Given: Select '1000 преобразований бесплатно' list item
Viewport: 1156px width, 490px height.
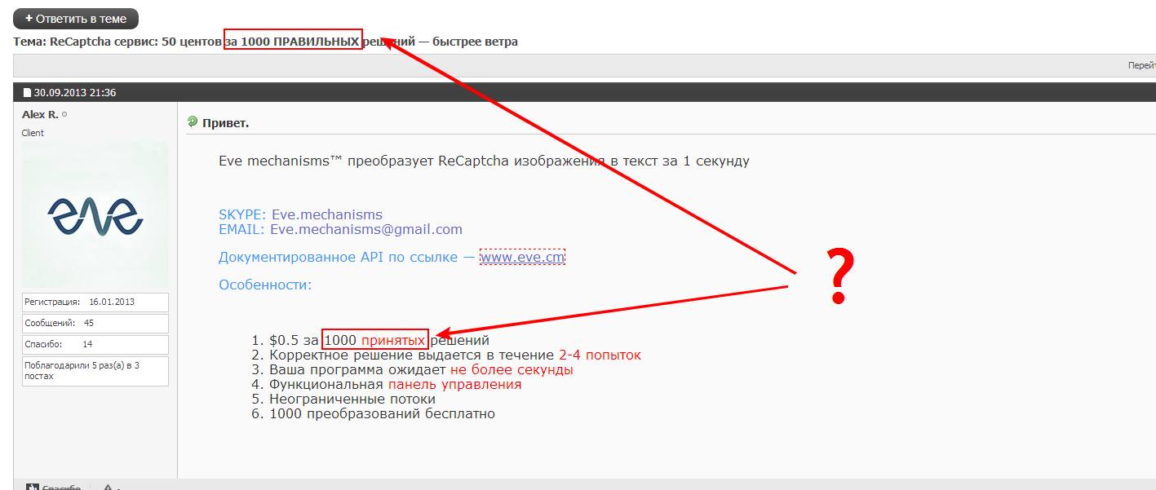Looking at the screenshot, I should click(382, 413).
